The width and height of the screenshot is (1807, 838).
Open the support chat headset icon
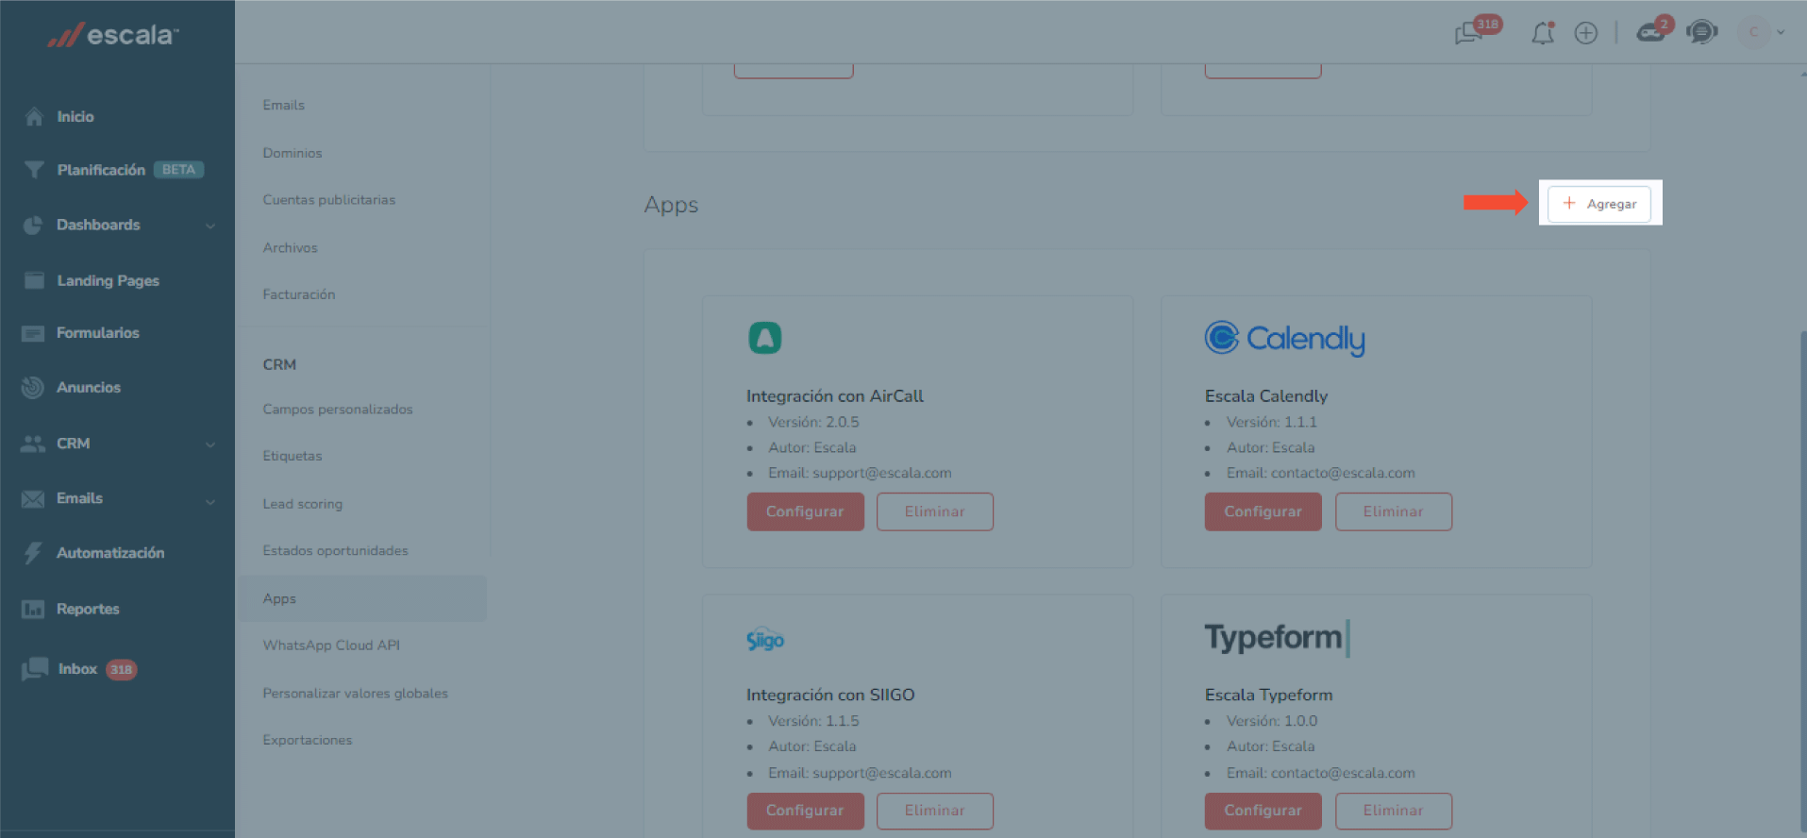point(1702,32)
